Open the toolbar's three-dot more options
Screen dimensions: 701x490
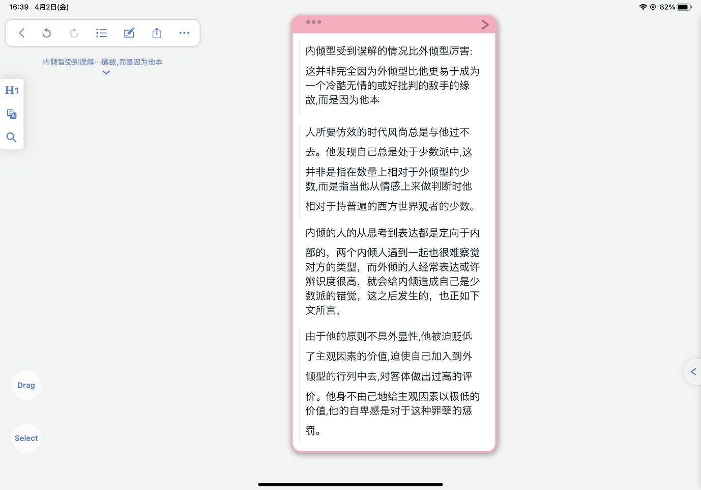point(184,33)
